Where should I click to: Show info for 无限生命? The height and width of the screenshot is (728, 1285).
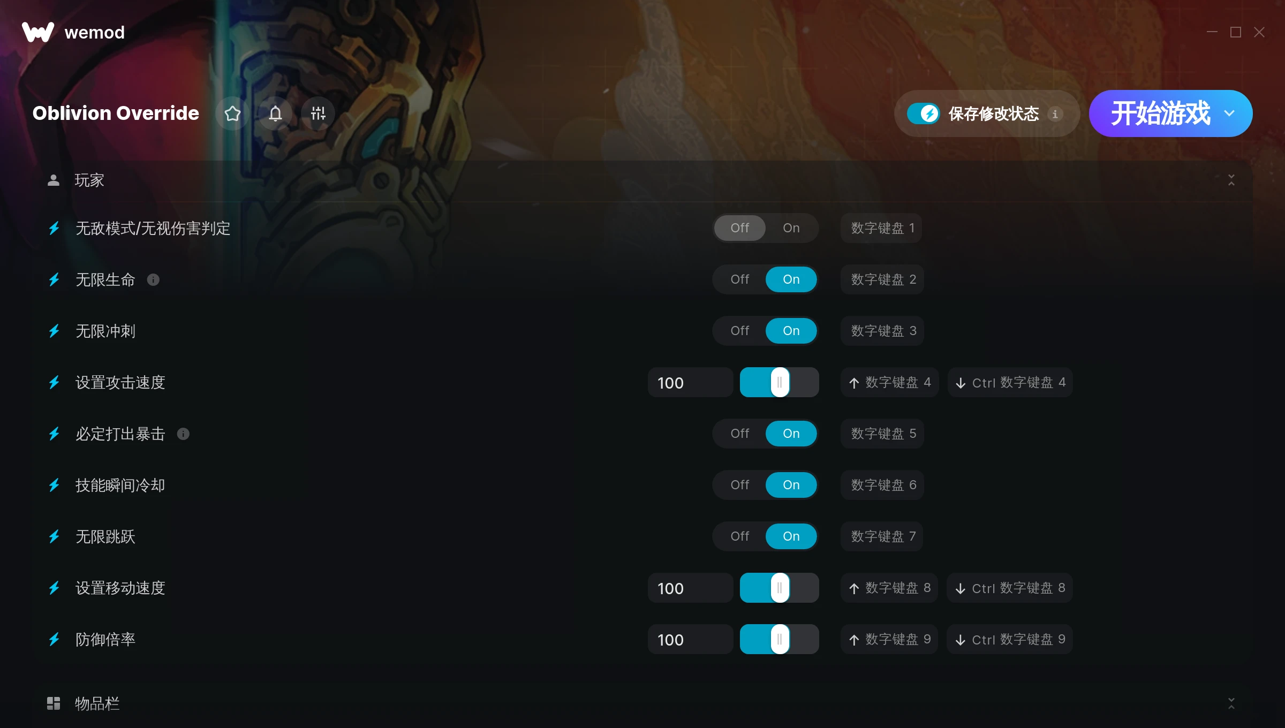(x=153, y=279)
